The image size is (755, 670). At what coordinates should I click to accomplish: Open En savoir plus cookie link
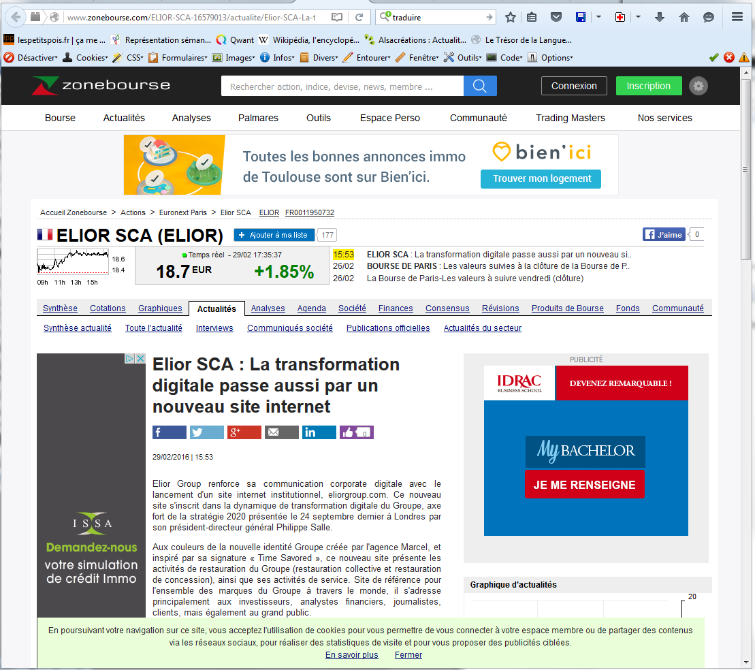(351, 655)
